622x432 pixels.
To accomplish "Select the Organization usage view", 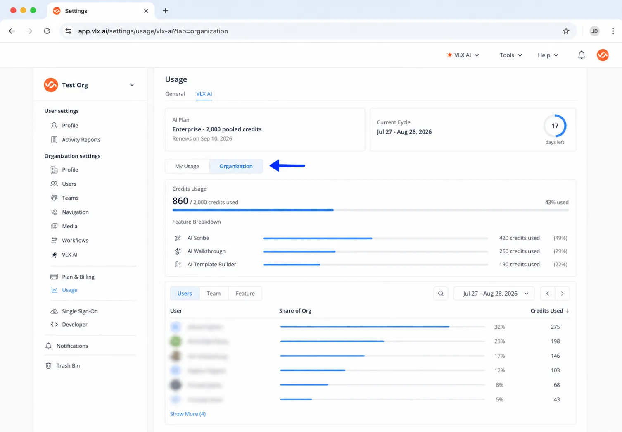I will (x=236, y=166).
